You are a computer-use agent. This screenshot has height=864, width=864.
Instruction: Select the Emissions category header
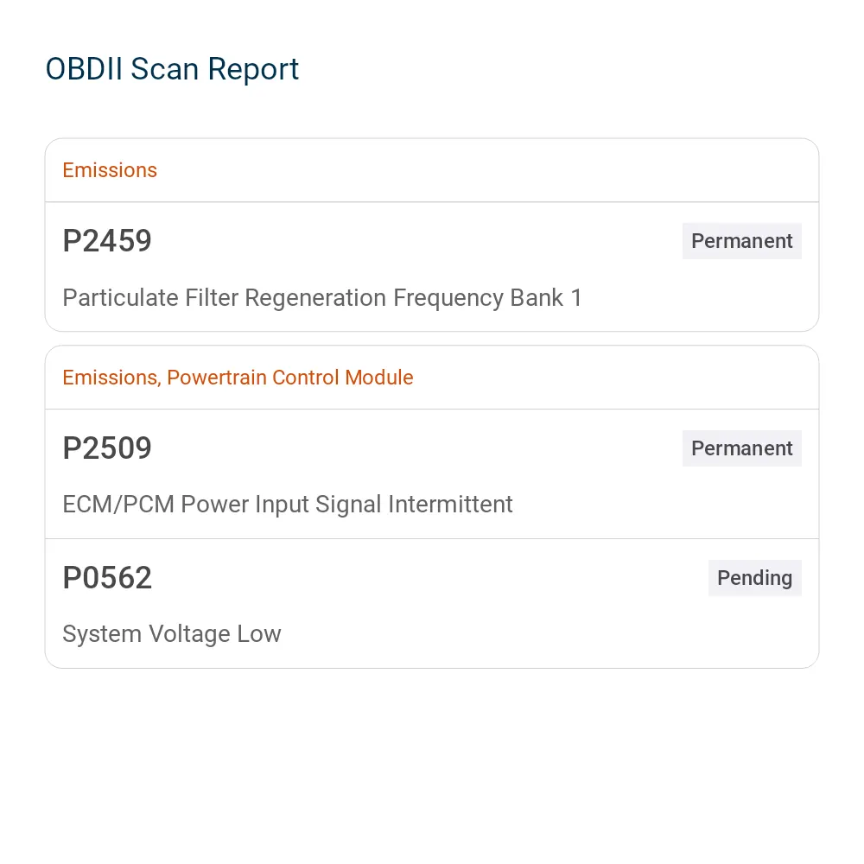coord(110,170)
